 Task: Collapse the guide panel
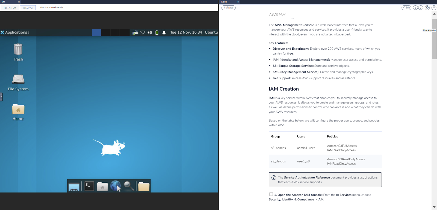click(229, 8)
